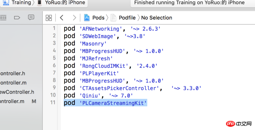
Task: Select the Podfile breadcrumb item
Action: 127,18
